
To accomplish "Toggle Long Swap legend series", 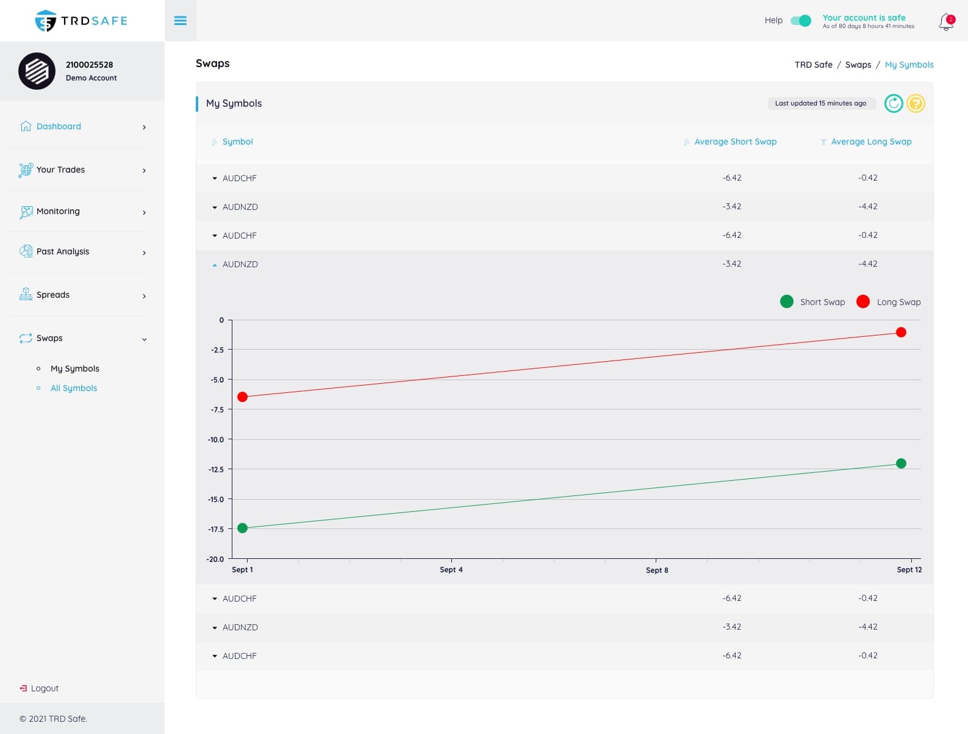I will point(889,301).
